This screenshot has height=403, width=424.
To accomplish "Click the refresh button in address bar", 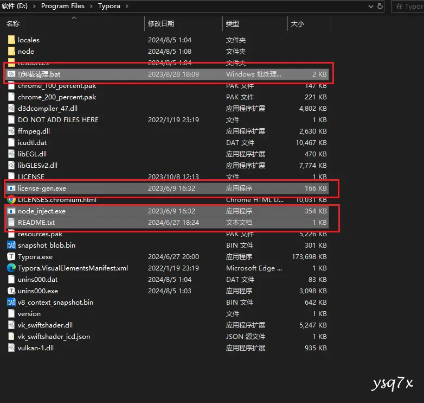I will [x=380, y=6].
